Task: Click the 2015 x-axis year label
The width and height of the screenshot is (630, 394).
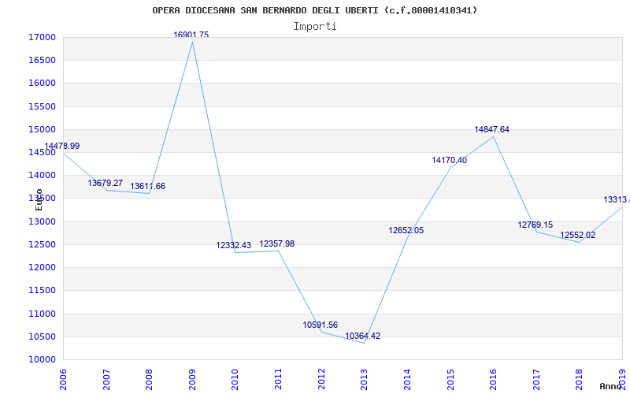Action: pos(450,379)
